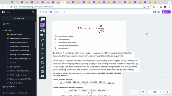
Task: Go back in the browser
Action: (x=3, y=7)
